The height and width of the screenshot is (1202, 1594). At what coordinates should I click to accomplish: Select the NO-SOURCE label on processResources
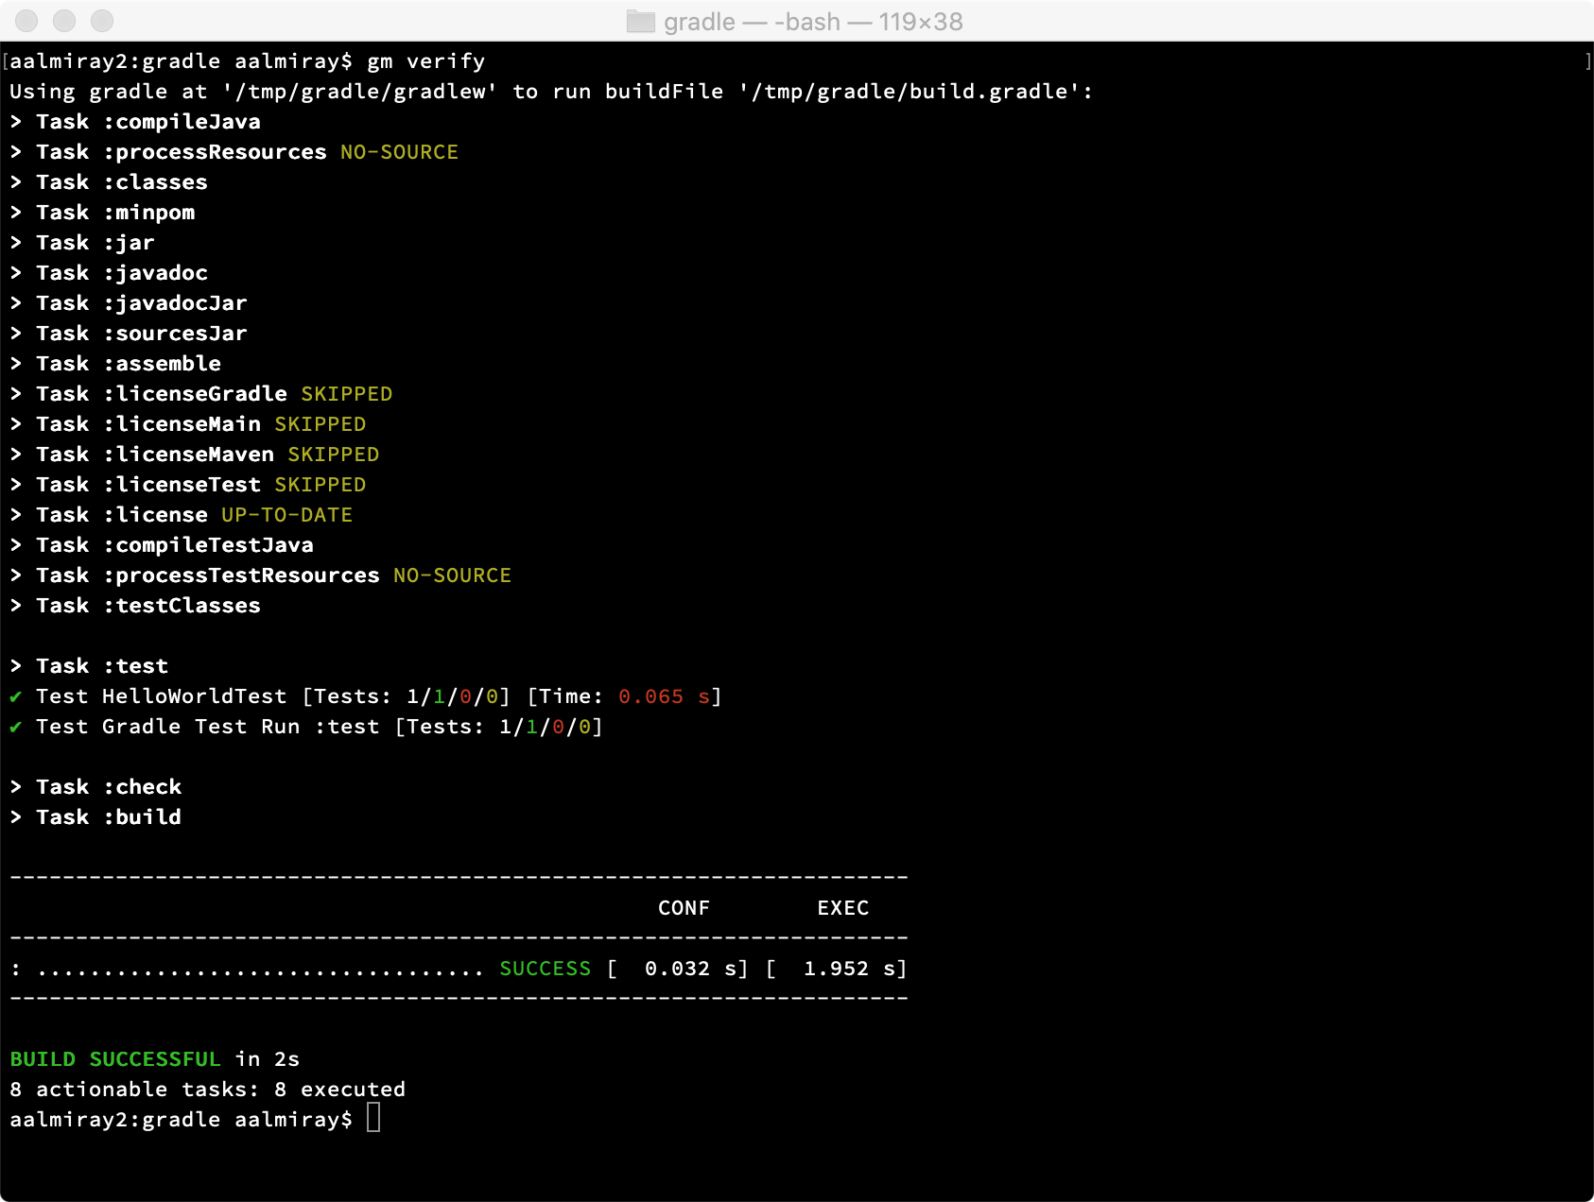[x=399, y=151]
